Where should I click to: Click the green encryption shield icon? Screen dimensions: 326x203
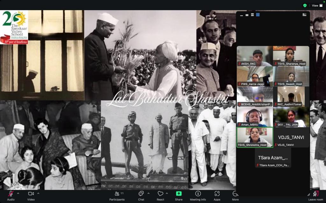point(305,5)
